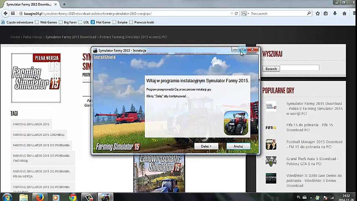
Task: Click the Football Manager thumbnail icon
Action: [271, 144]
